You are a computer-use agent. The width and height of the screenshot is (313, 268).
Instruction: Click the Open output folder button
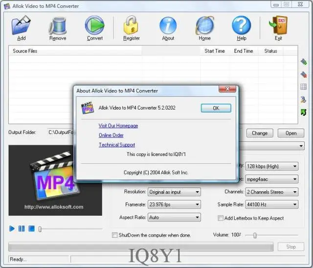(x=291, y=133)
